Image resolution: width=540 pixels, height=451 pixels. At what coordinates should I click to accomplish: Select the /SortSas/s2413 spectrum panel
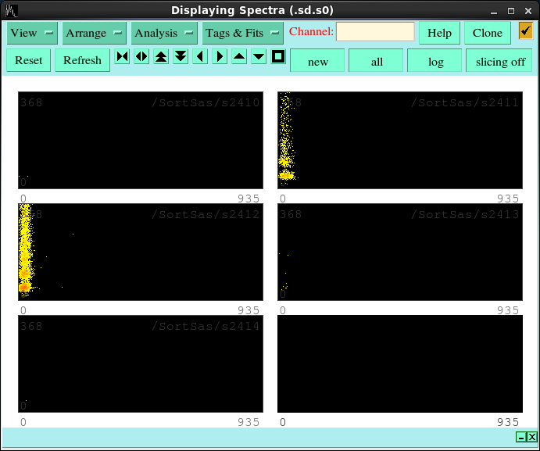point(400,252)
